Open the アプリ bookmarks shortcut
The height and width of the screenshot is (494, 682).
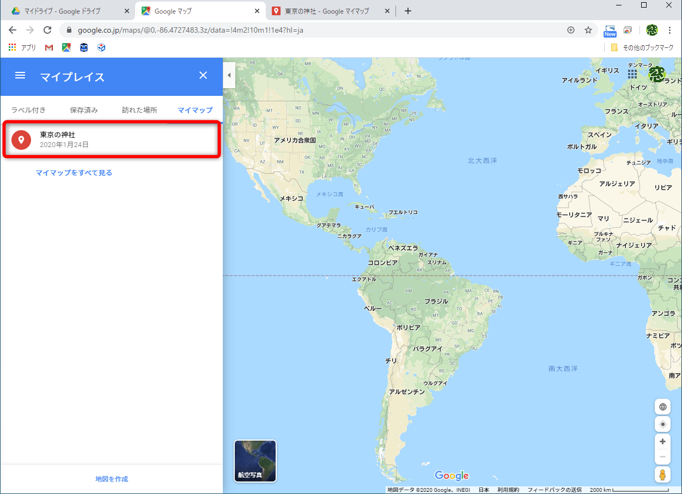tap(22, 47)
